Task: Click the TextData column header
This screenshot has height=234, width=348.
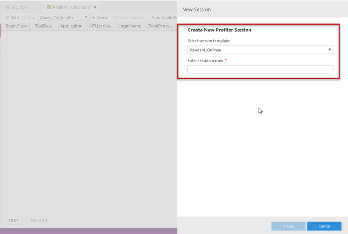Action: pos(44,26)
